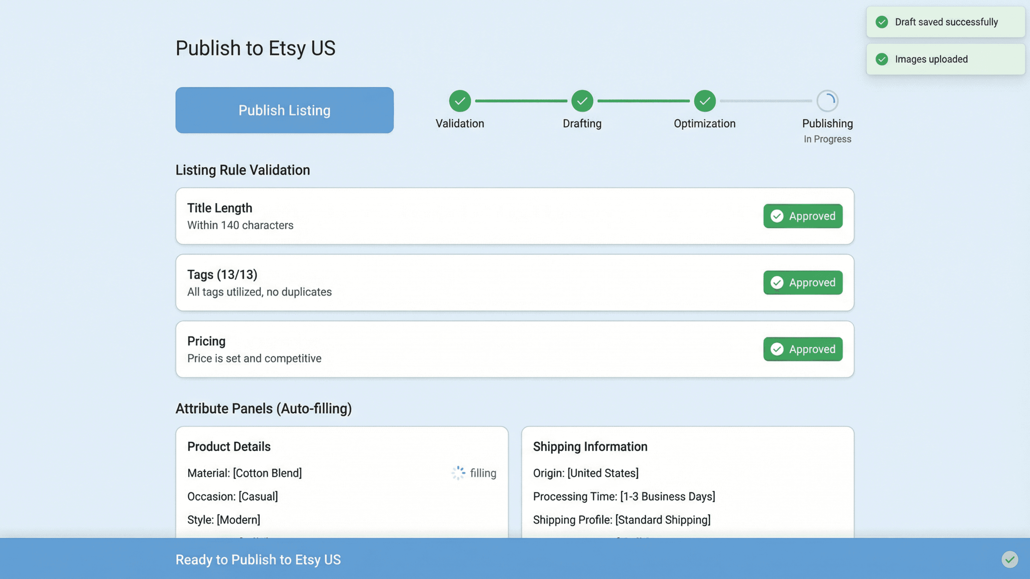Click the checkmark in the bottom ready bar
This screenshot has height=579, width=1030.
[x=1010, y=559]
